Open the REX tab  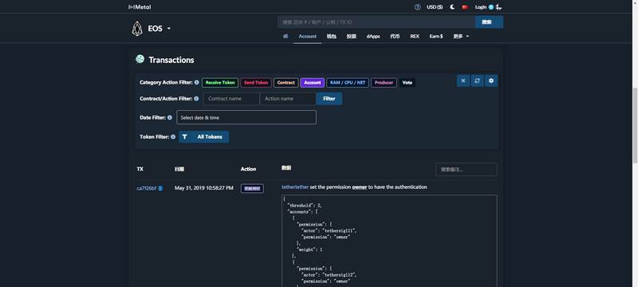click(415, 36)
